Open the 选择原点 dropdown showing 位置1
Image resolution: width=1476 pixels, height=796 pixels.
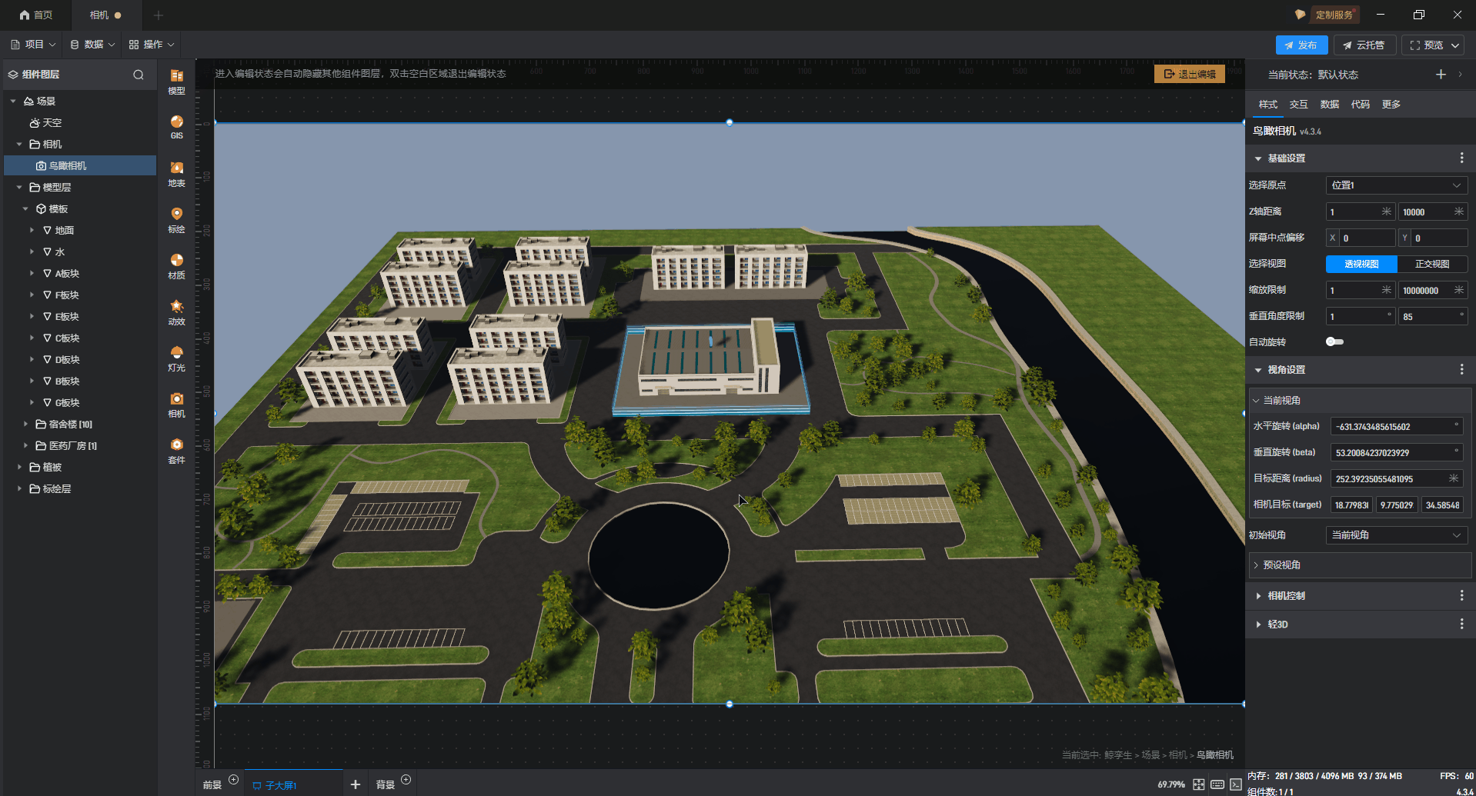[1396, 185]
